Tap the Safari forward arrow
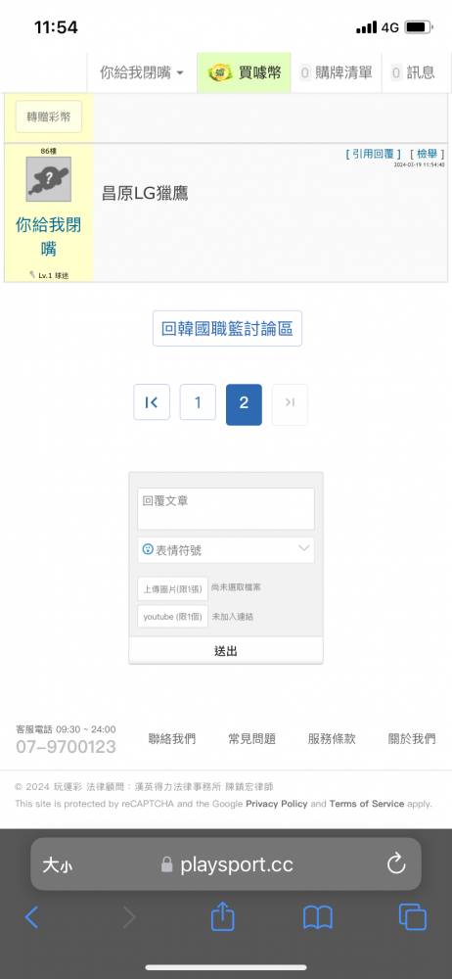The width and height of the screenshot is (452, 979). pyautogui.click(x=128, y=917)
